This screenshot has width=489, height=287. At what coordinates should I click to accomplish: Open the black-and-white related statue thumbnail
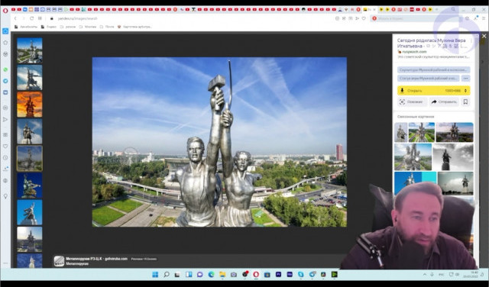pos(453,156)
